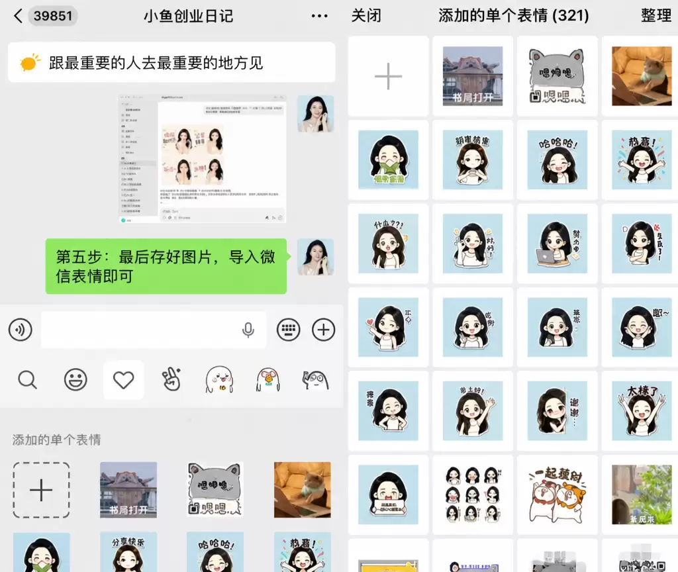
Task: Tap the 39851 unread count badge
Action: (x=53, y=16)
